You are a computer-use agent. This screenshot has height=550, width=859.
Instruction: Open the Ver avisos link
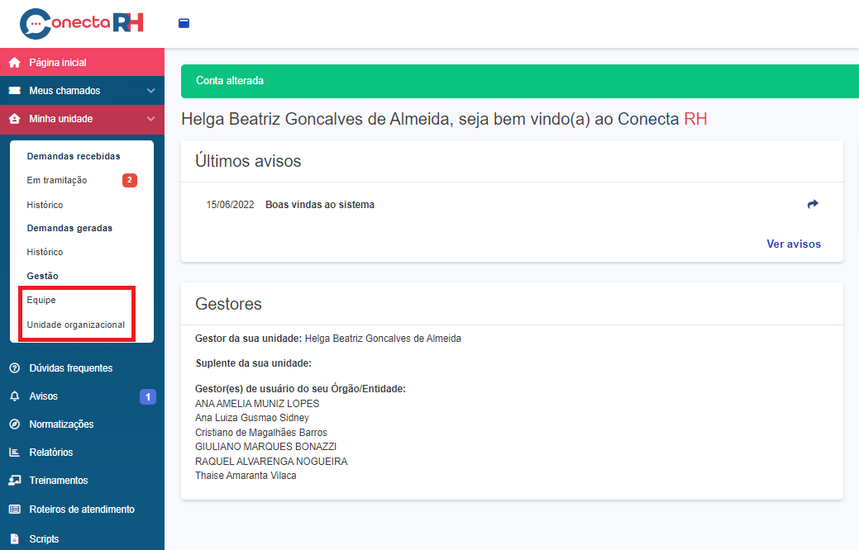[x=794, y=244]
